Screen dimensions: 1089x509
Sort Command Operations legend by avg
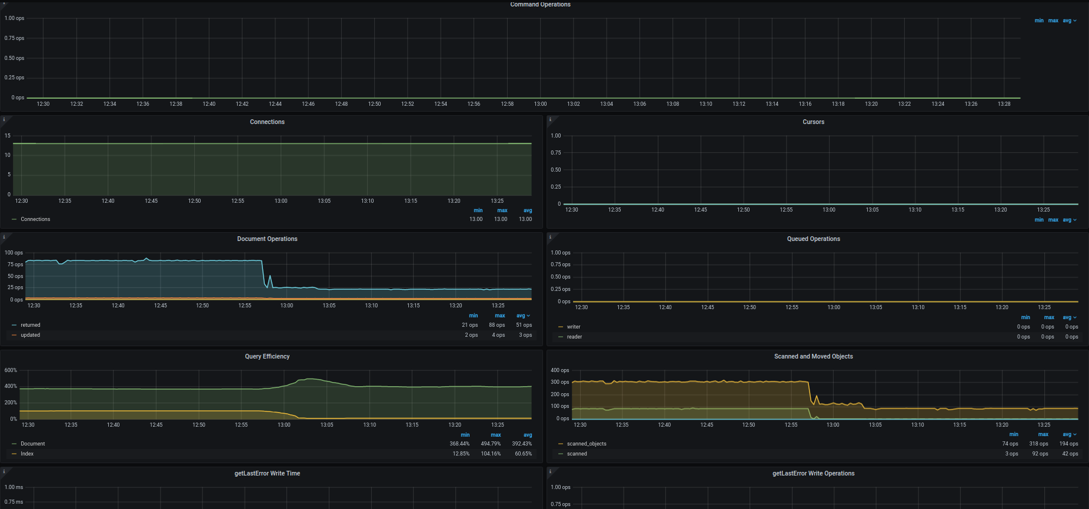pos(1069,21)
